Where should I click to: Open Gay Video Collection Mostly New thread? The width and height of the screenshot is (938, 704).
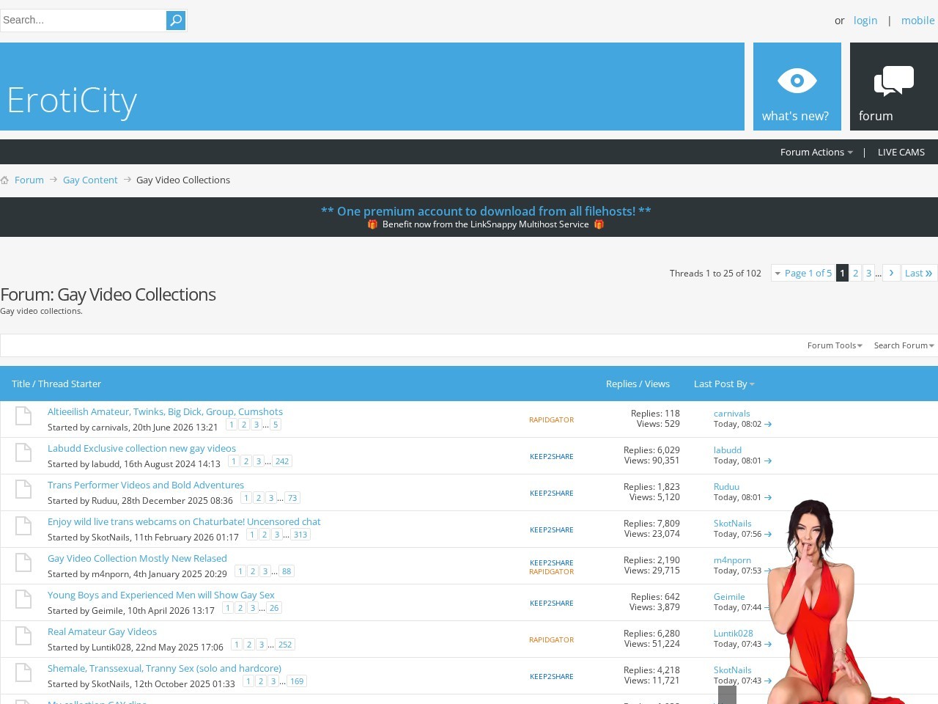137,558
